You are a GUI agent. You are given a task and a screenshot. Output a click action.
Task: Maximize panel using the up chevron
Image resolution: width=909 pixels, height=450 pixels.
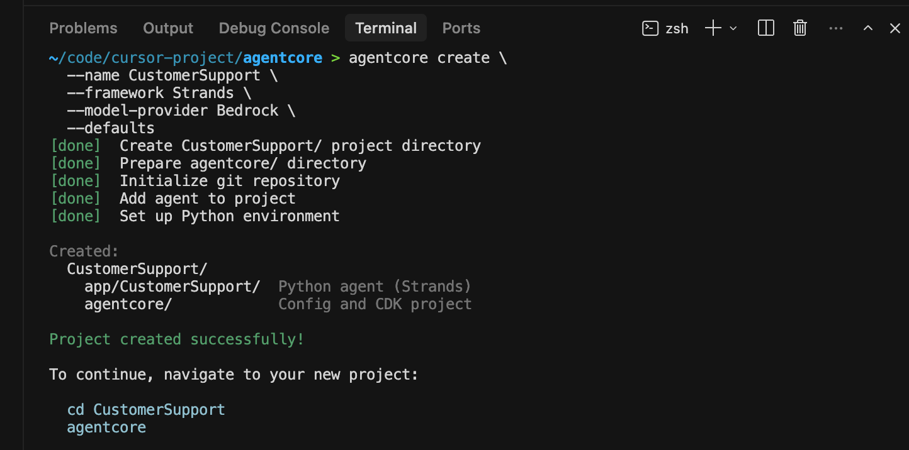tap(867, 28)
